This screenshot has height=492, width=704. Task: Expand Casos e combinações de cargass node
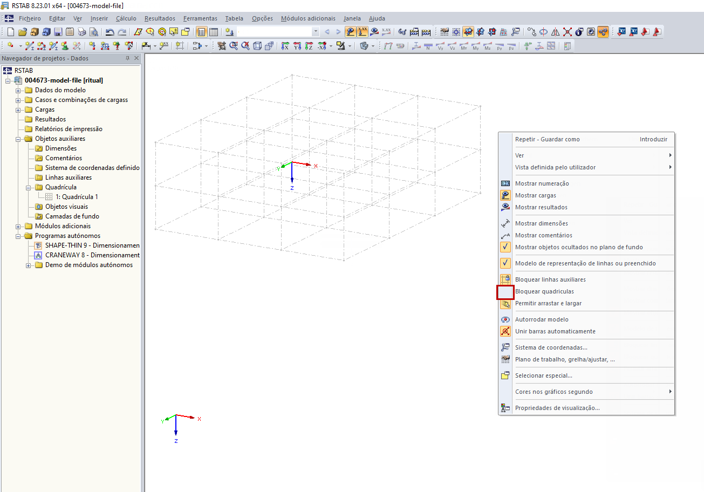point(18,100)
